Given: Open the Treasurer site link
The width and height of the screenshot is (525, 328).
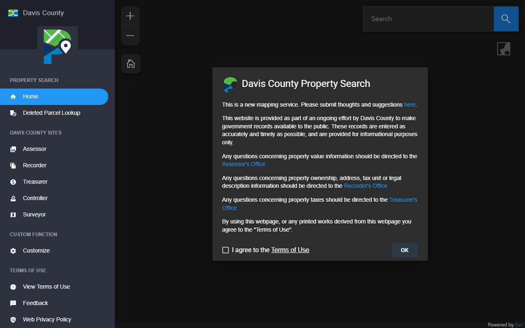Looking at the screenshot, I should pos(54,182).
